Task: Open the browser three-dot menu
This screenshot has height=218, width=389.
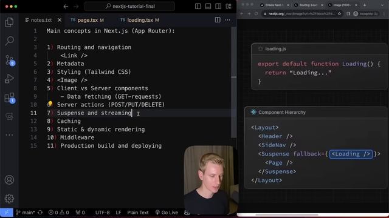Action: [x=384, y=14]
